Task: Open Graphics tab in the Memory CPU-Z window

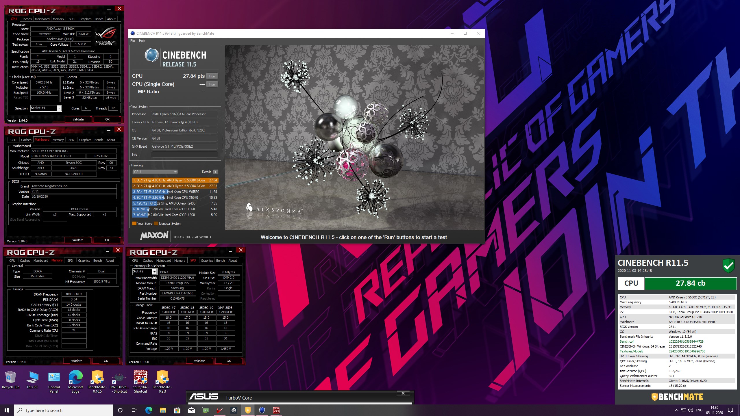Action: pos(84,261)
